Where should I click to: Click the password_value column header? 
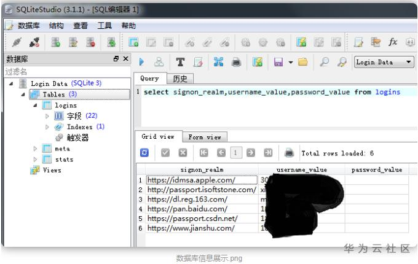point(377,170)
